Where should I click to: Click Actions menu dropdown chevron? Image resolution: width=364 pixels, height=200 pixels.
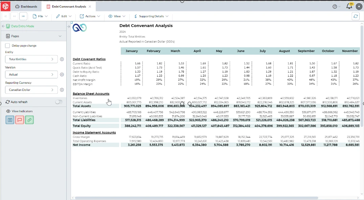[99, 16]
